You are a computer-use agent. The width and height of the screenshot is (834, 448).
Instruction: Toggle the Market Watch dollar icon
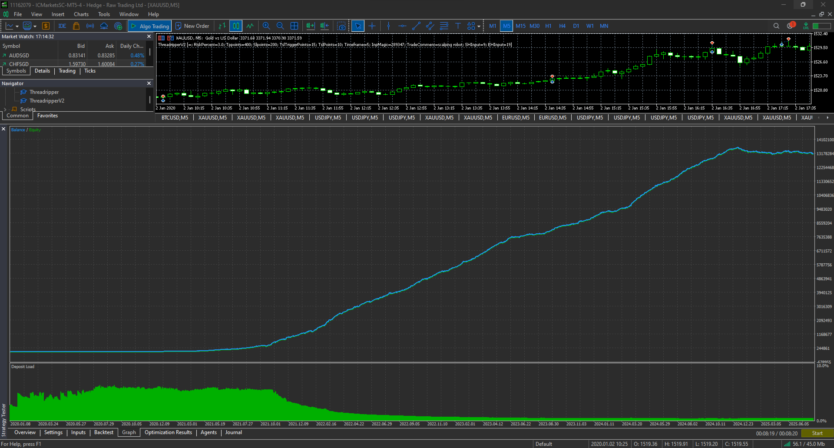46,26
